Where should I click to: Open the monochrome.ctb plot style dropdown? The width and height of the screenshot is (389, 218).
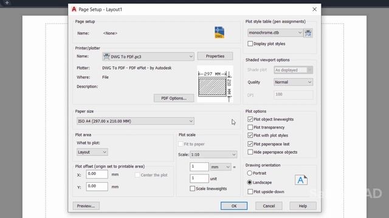pyautogui.click(x=275, y=33)
